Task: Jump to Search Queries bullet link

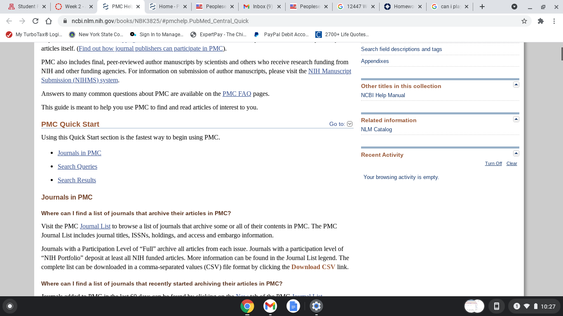Action: 77,167
